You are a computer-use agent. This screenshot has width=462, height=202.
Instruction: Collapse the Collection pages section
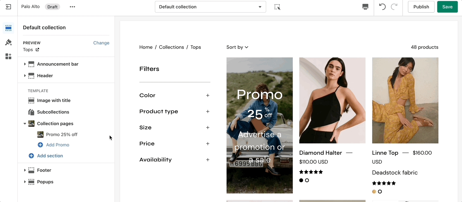(25, 124)
